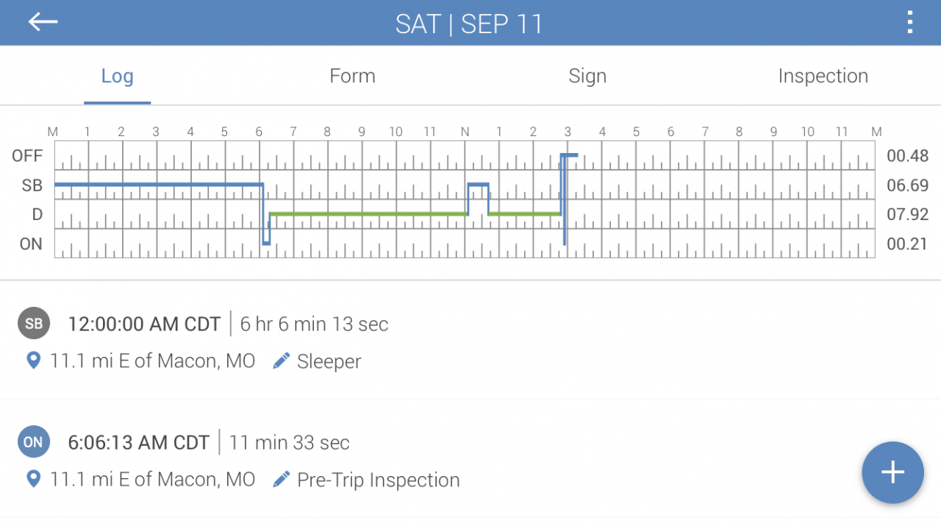Screen dimensions: 941x529
Task: Switch to the Form tab
Action: [352, 76]
